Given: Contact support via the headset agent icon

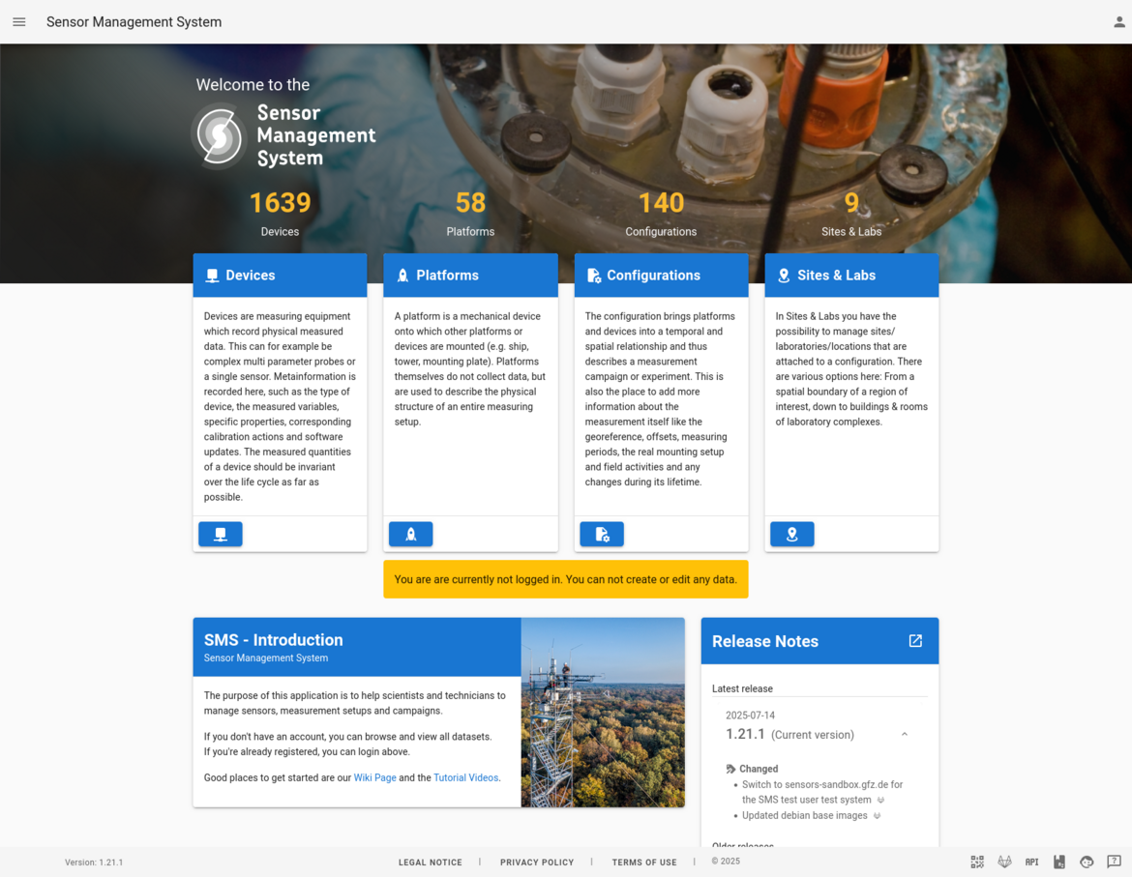Looking at the screenshot, I should [1087, 862].
